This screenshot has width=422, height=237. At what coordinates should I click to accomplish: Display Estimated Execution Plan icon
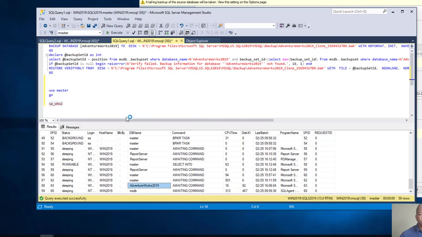140,33
